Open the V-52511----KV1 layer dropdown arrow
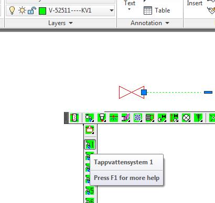This screenshot has height=203, width=215. (111, 10)
